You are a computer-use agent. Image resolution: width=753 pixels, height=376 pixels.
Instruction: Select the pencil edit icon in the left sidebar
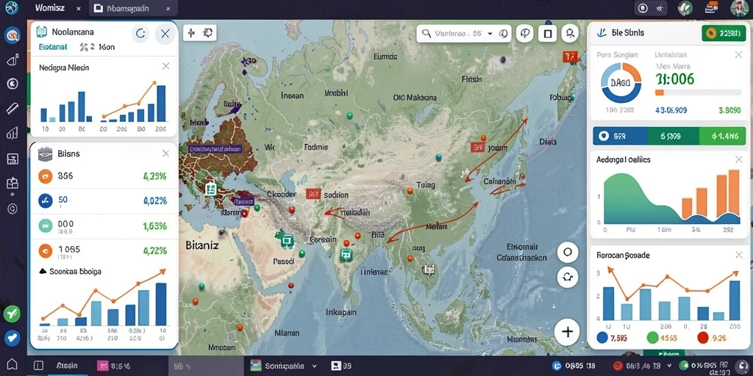pos(12,109)
